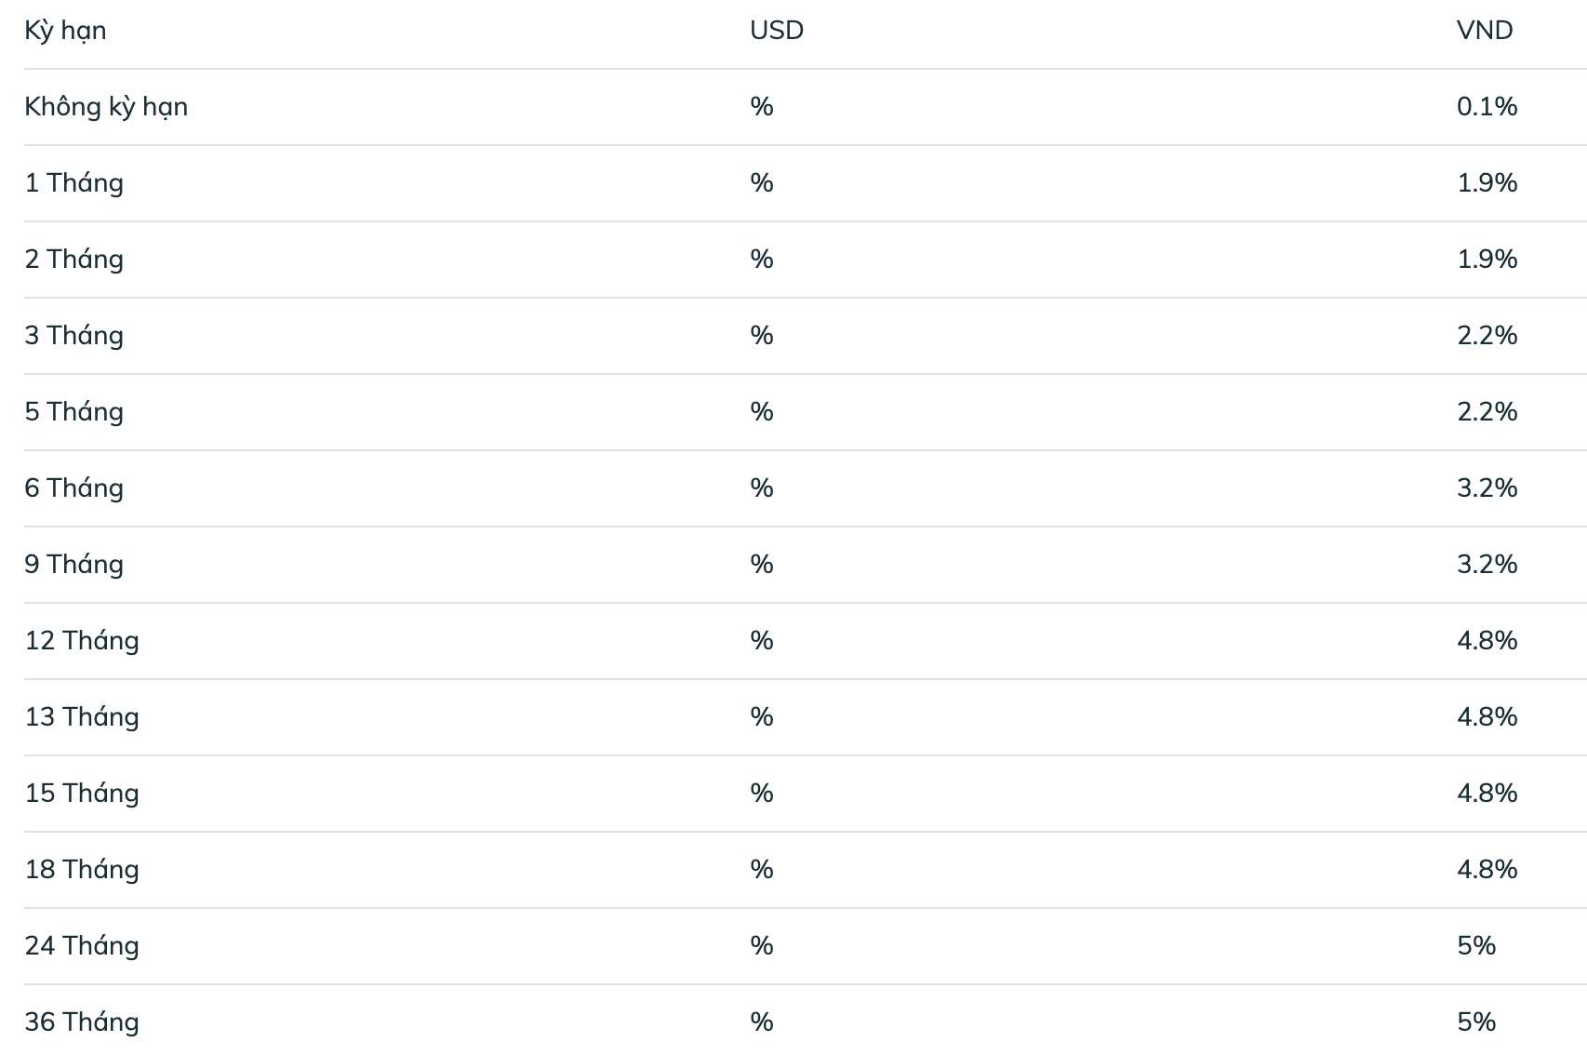Click the USD cell for 6 Tháng
Viewport: 1587px width, 1055px height.
click(762, 488)
